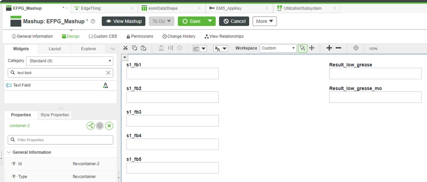Screen dimensions: 427x182
Task: Click the container-2 widget name link
Action: (x=20, y=126)
